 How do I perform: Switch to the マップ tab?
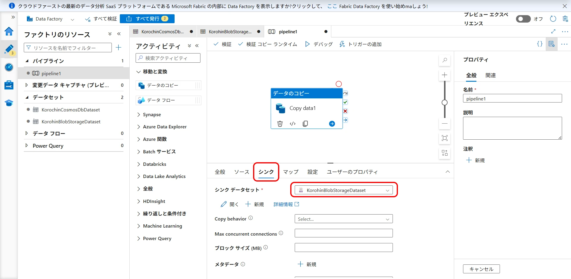pyautogui.click(x=291, y=172)
